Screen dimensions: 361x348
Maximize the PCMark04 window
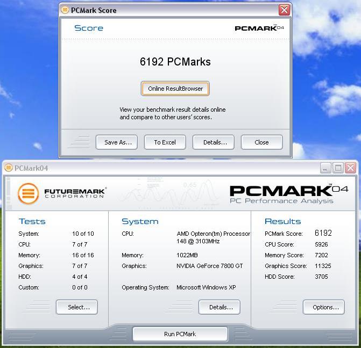[x=338, y=168]
